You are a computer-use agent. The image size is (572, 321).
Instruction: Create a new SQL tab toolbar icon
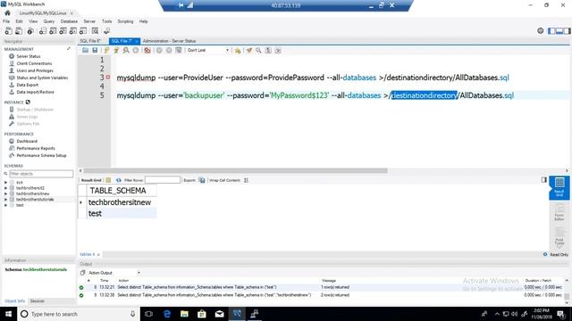point(8,31)
